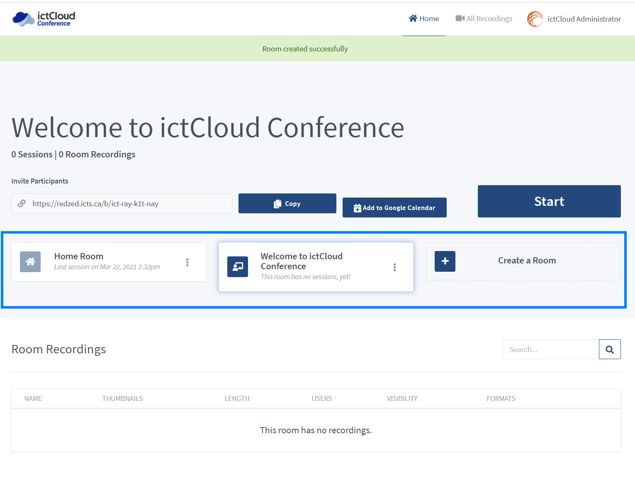
Task: Click the presenter icon on the Welcome room
Action: tap(238, 267)
